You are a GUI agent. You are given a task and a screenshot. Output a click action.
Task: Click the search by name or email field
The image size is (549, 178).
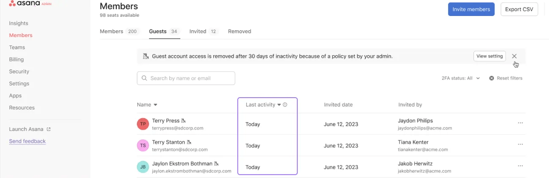(x=186, y=78)
